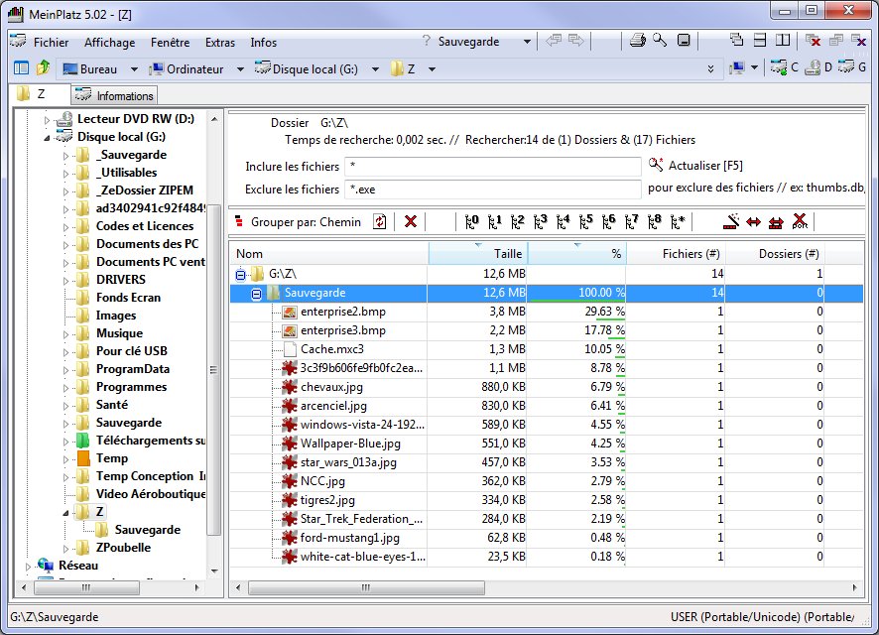Click the printer icon in the toolbar
Viewport: 879px width, 635px height.
click(x=637, y=41)
